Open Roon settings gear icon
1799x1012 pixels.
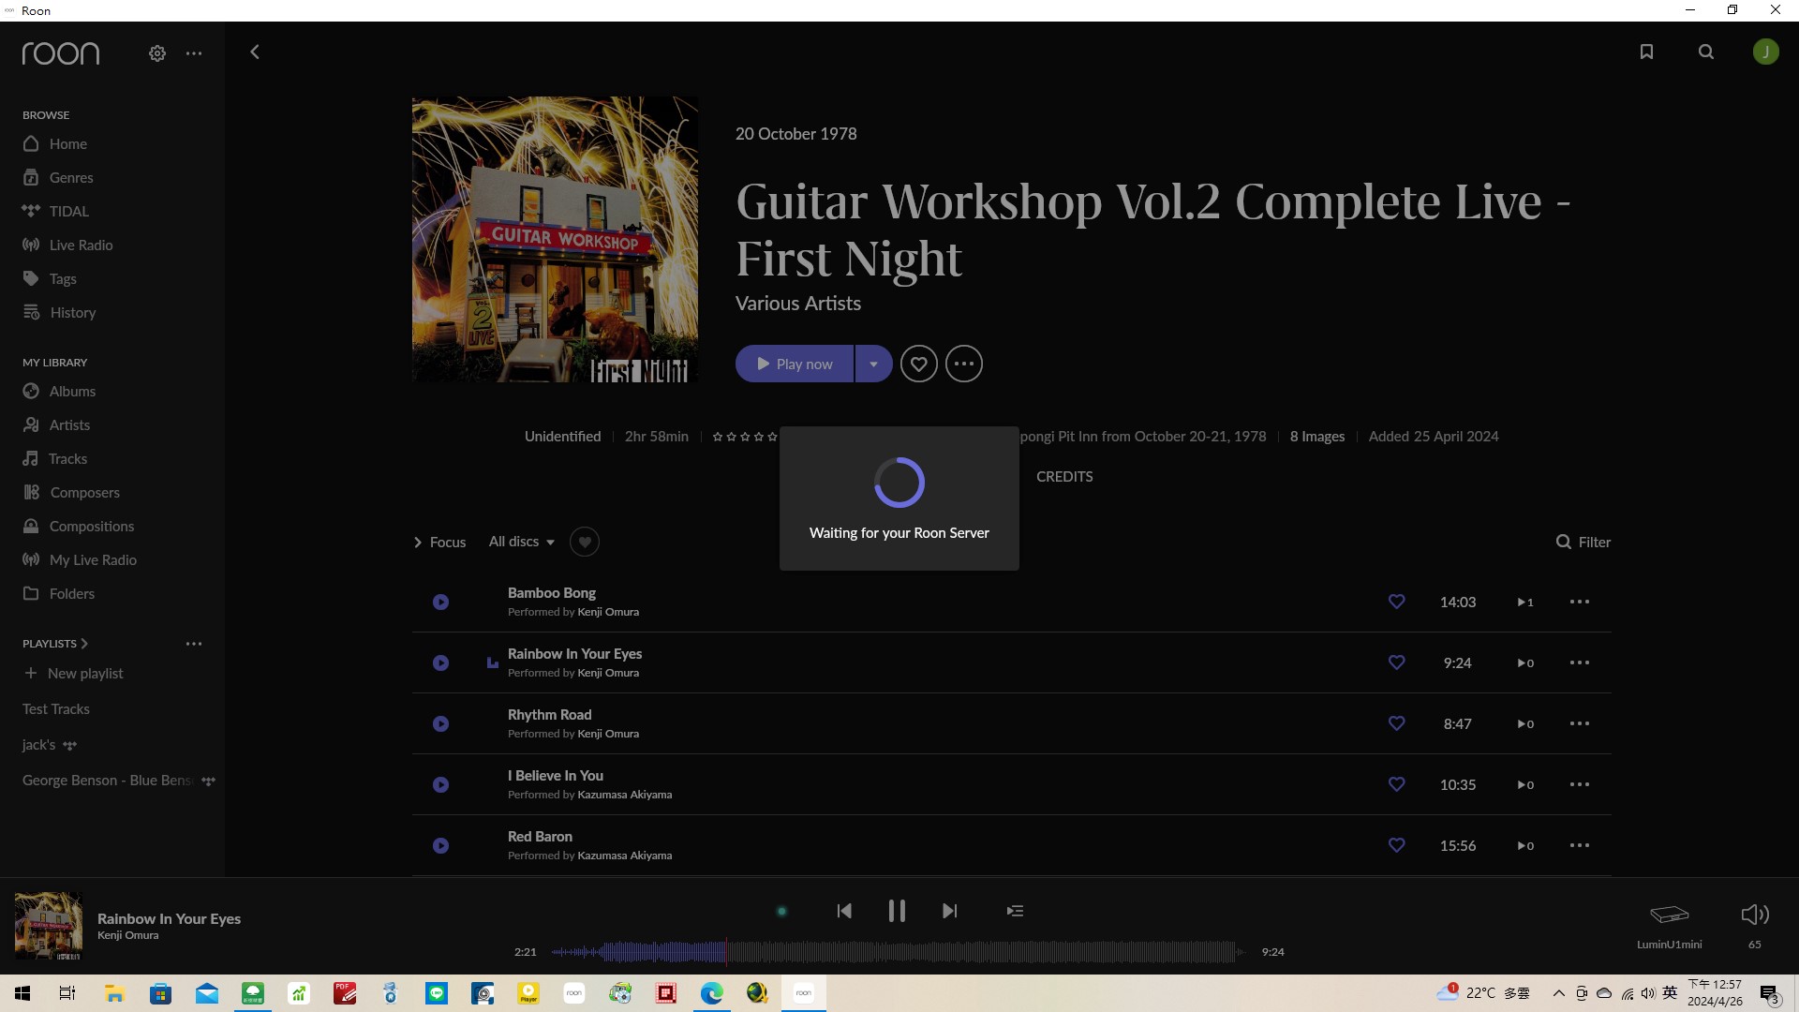point(157,53)
